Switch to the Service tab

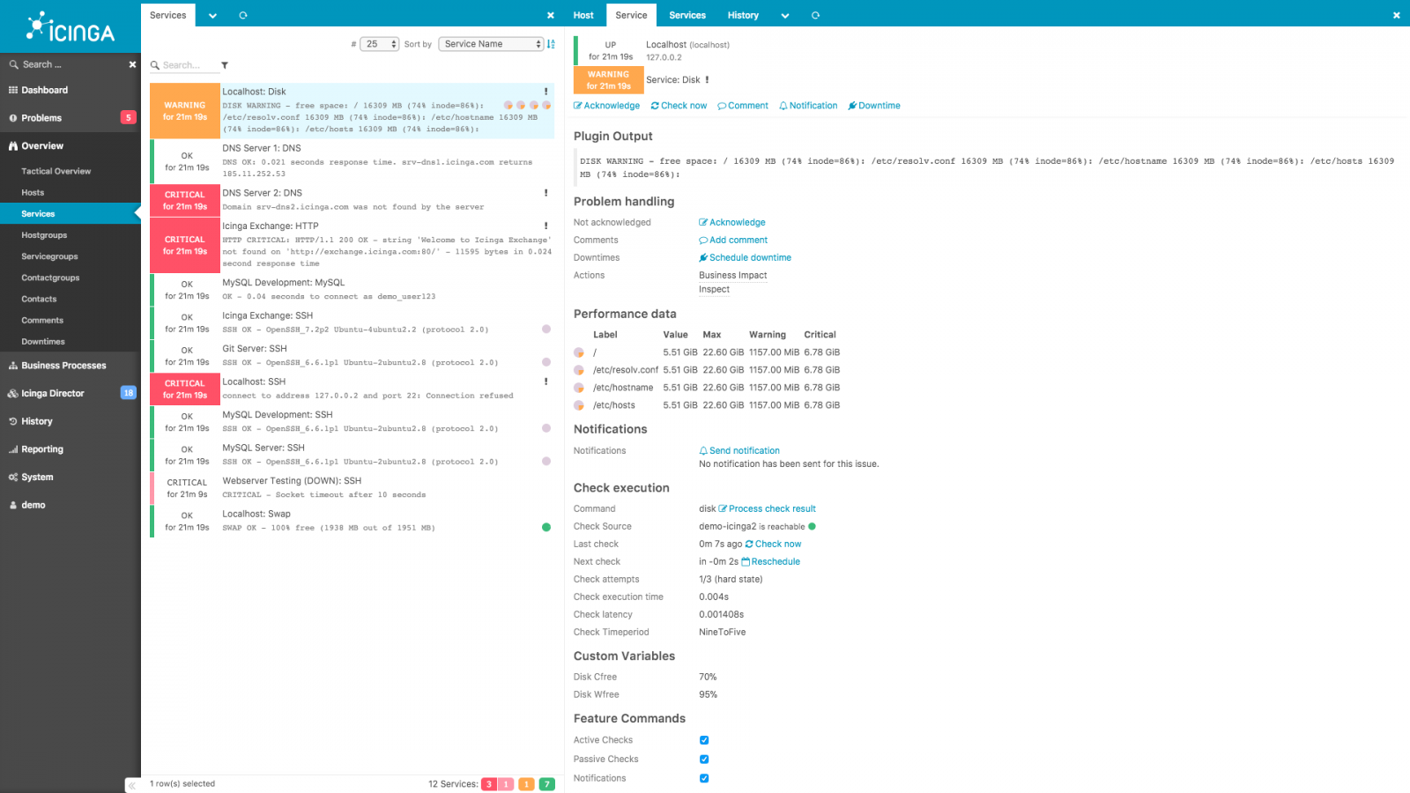pyautogui.click(x=631, y=15)
